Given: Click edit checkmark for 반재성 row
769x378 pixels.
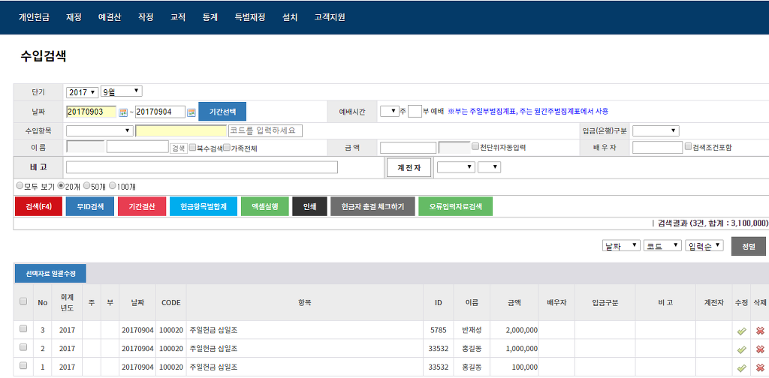Looking at the screenshot, I should (741, 331).
